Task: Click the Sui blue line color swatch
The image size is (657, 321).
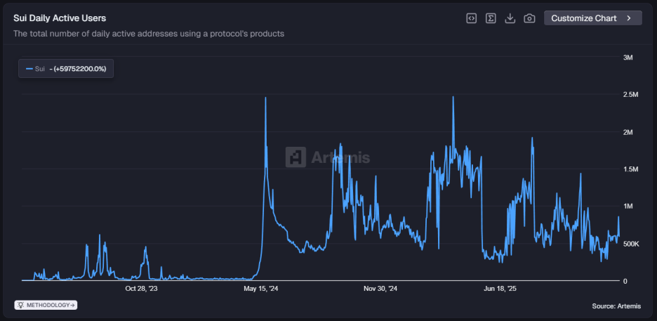Action: [x=29, y=69]
